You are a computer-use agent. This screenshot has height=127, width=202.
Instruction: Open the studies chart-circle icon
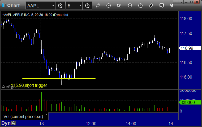[x=109, y=6]
